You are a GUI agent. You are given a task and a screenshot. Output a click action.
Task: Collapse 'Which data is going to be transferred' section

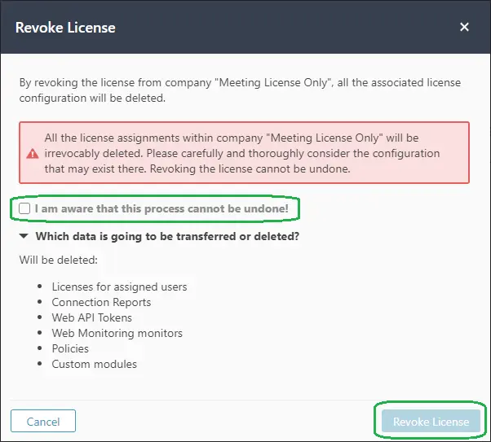coord(24,236)
